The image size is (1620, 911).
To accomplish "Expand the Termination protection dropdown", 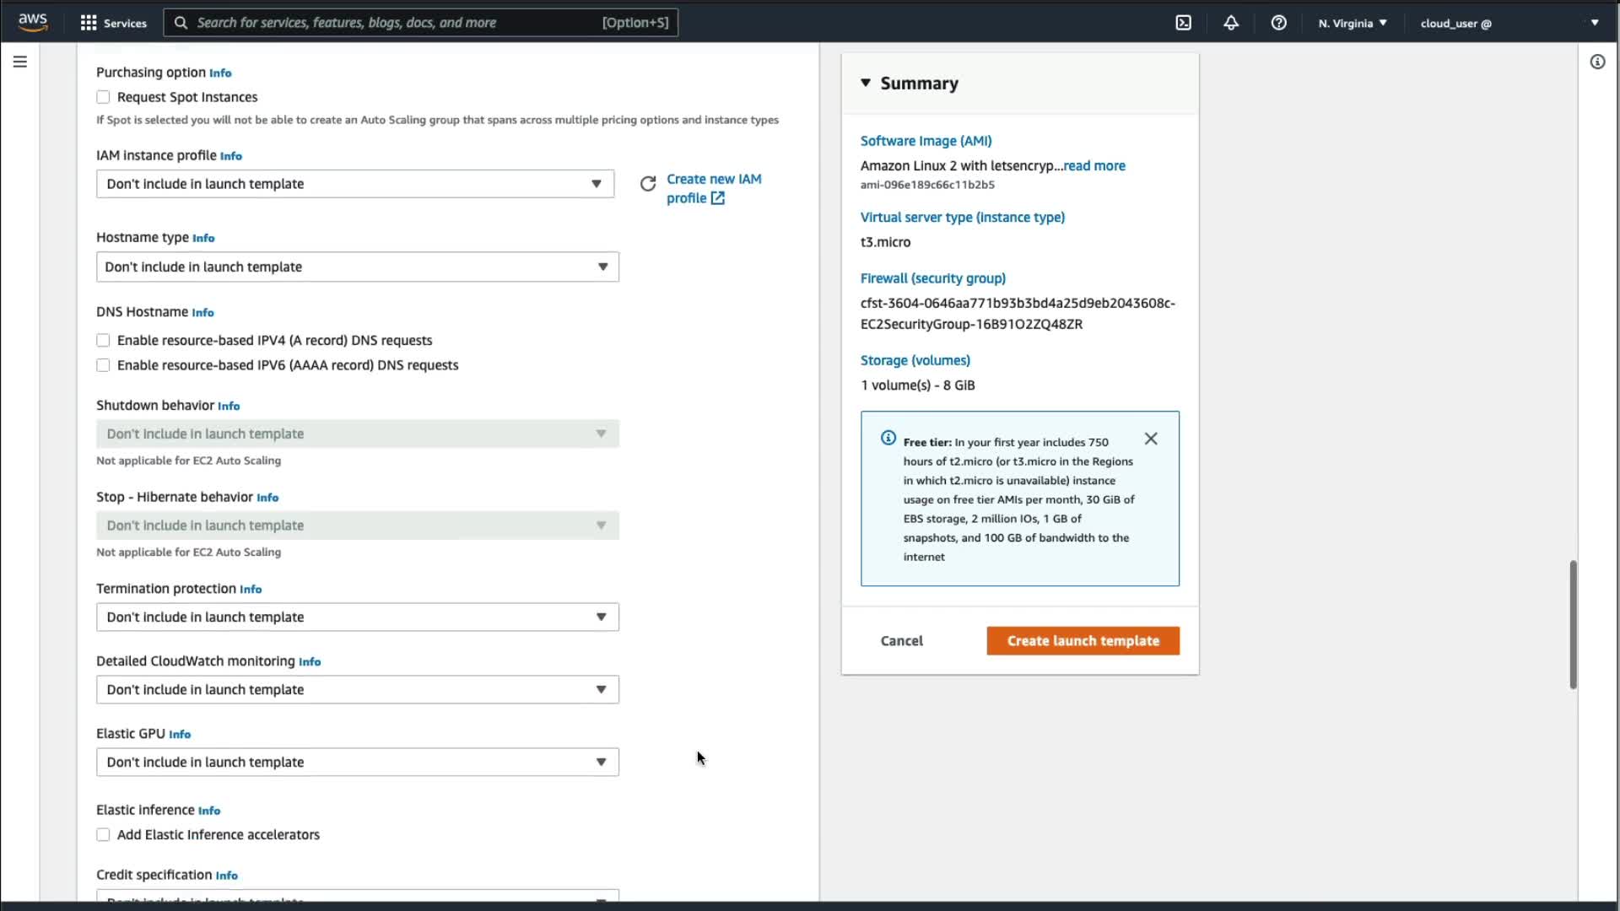I will point(357,617).
